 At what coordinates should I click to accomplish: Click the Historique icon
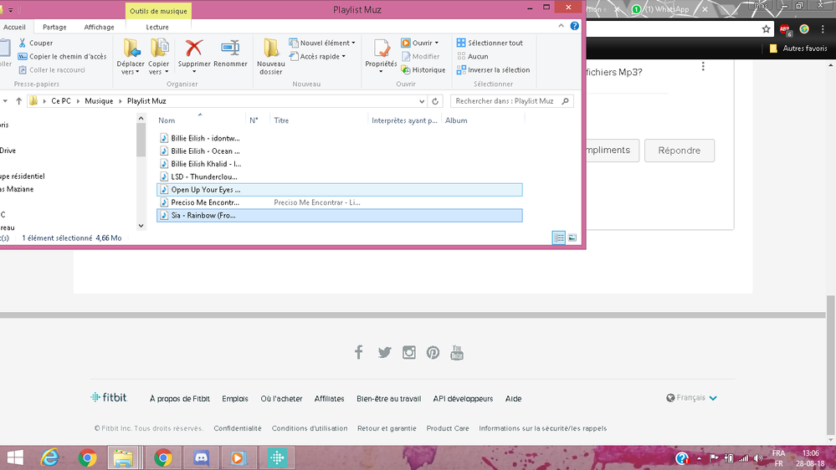406,69
